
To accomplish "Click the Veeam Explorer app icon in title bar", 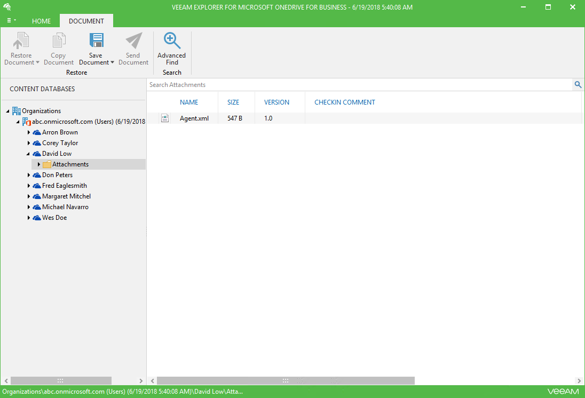I will point(7,7).
